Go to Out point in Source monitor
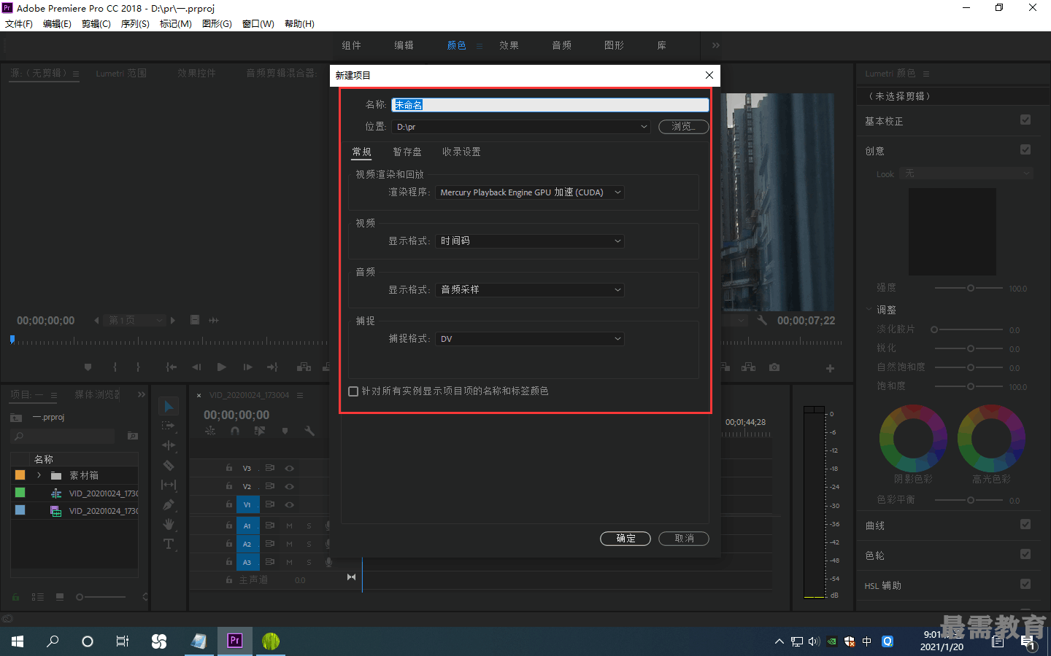The width and height of the screenshot is (1051, 656). coord(272,367)
